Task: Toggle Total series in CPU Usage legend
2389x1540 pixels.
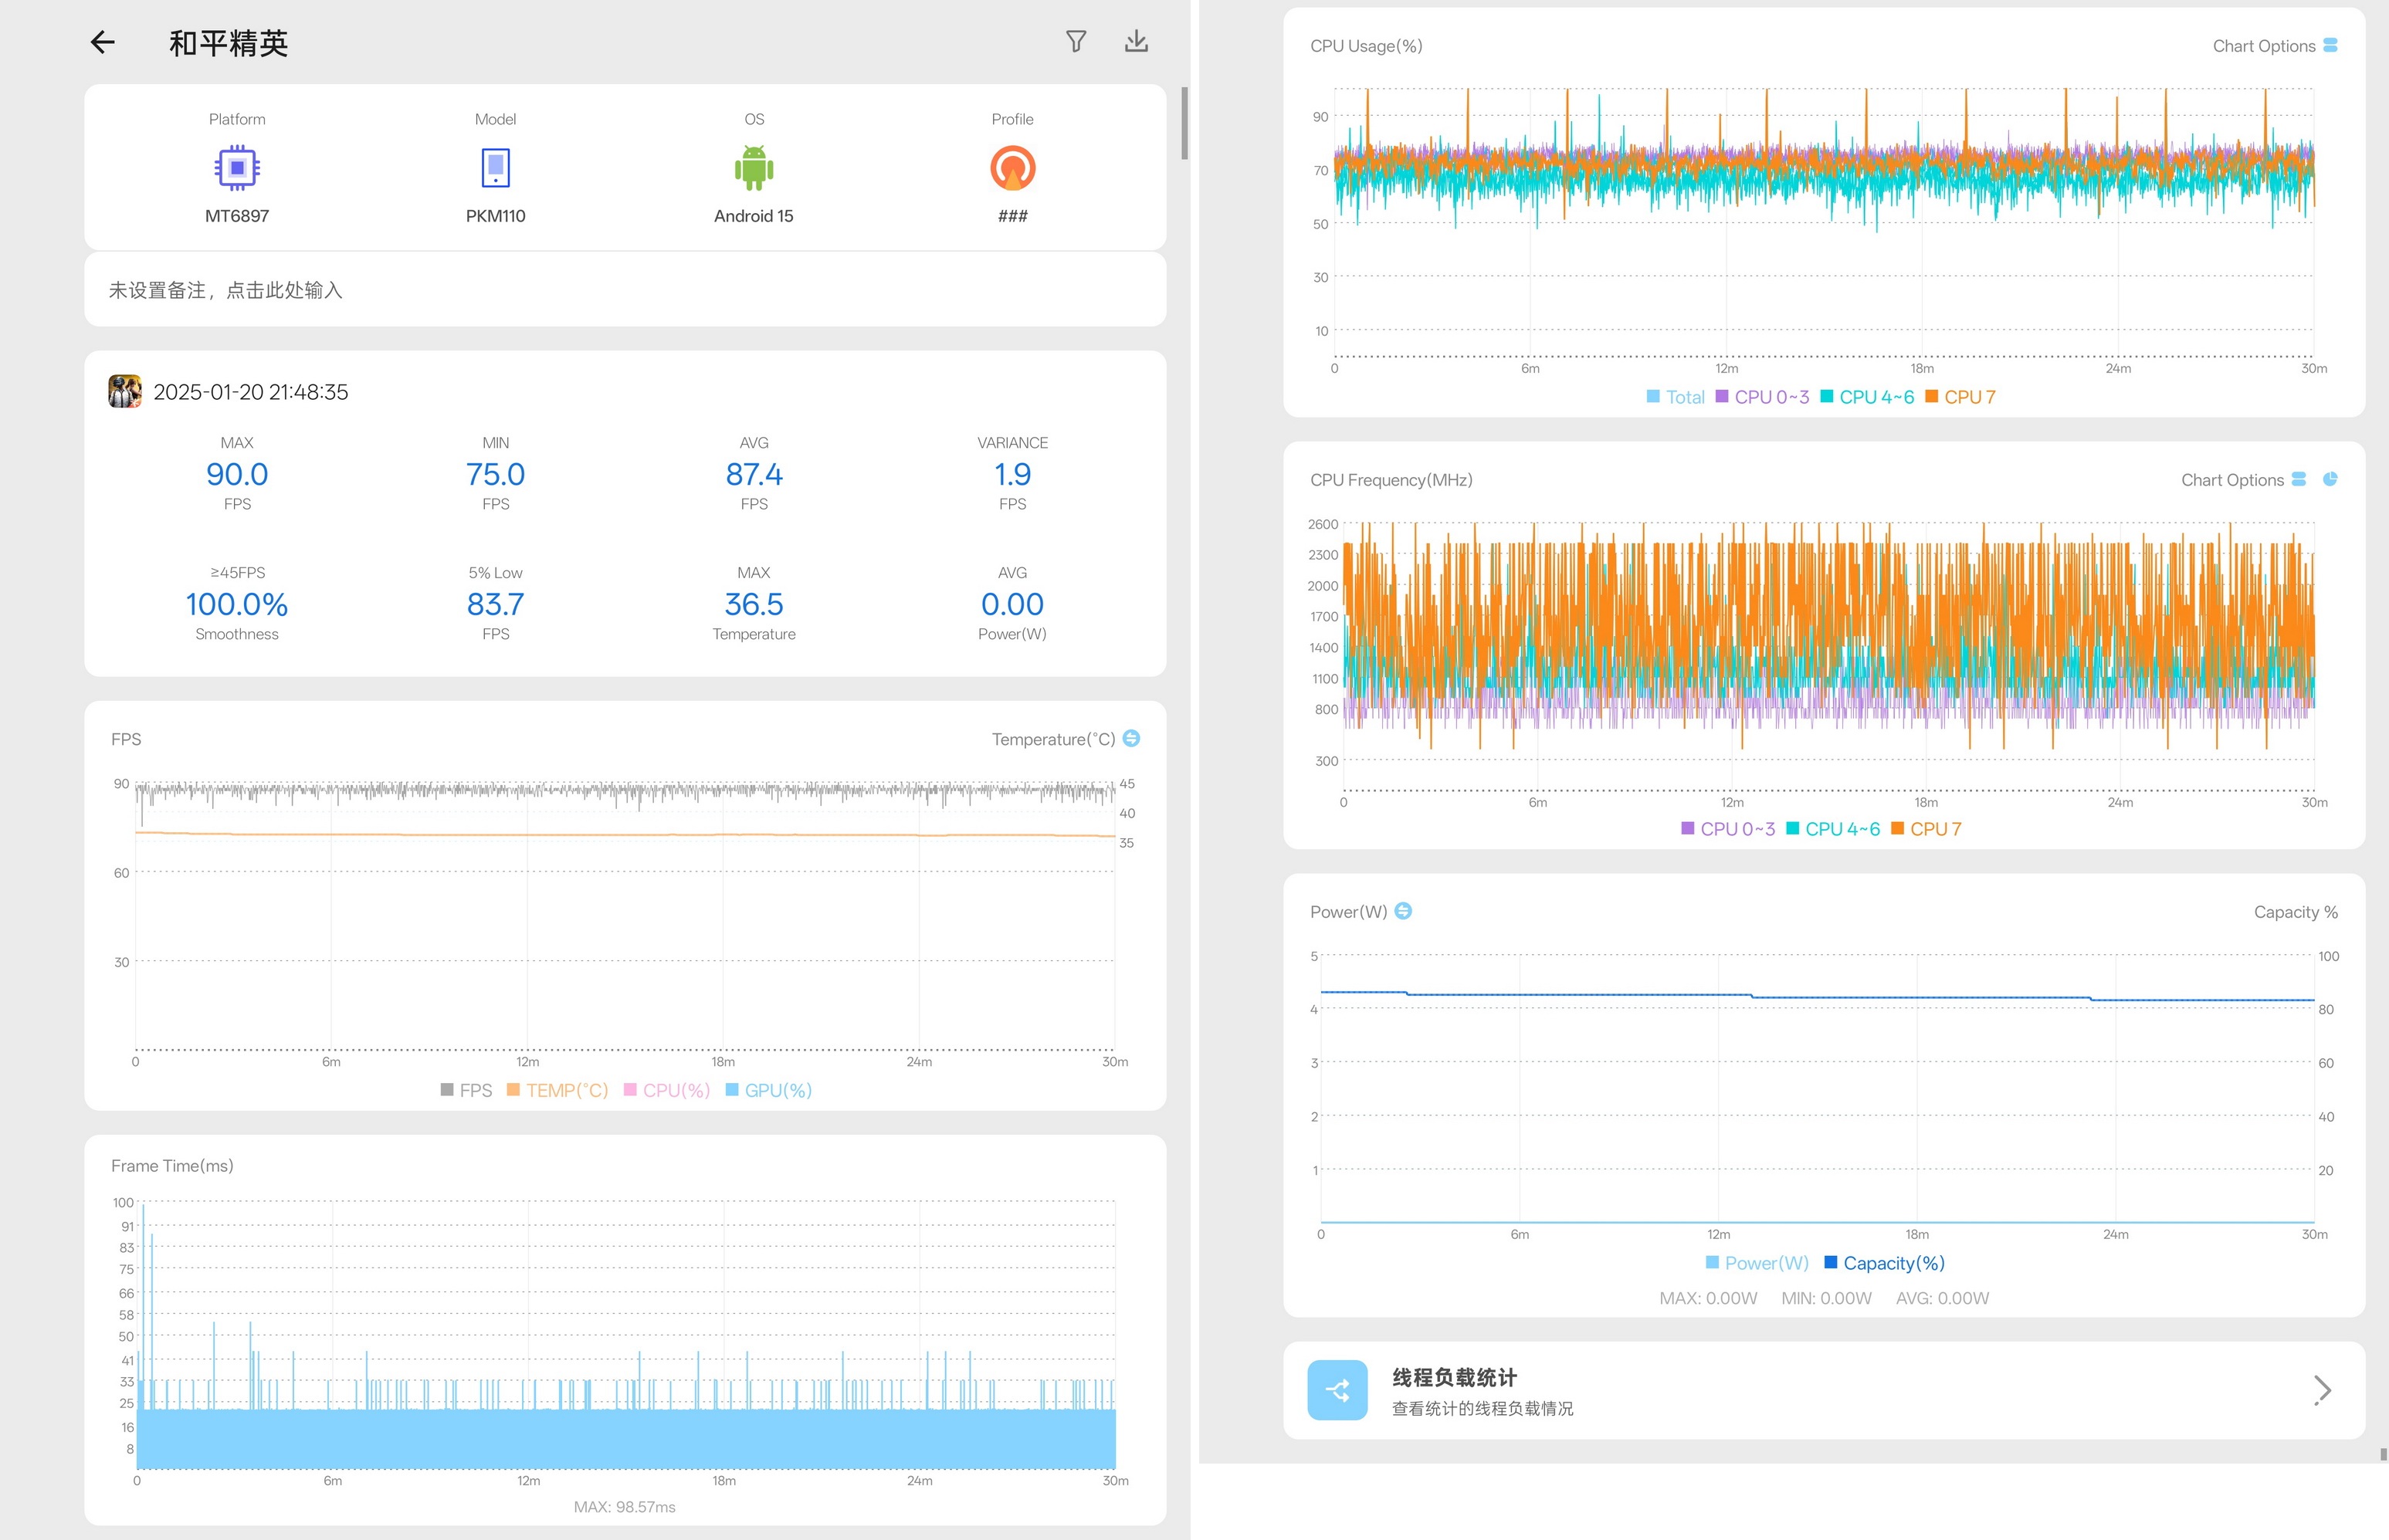Action: click(1675, 397)
